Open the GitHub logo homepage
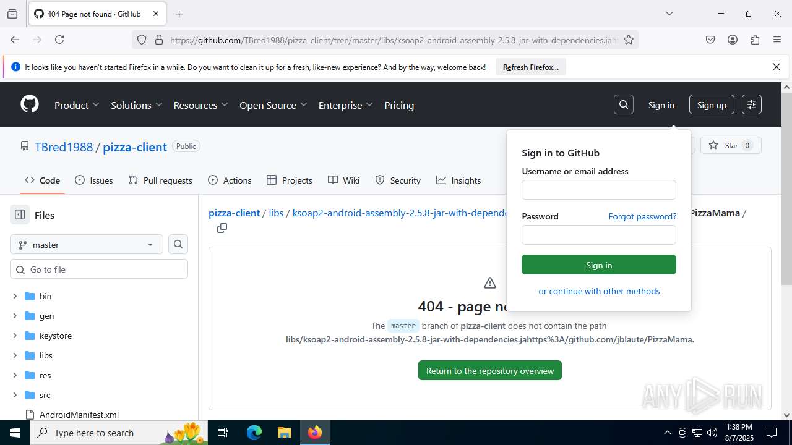The width and height of the screenshot is (792, 445). [30, 104]
